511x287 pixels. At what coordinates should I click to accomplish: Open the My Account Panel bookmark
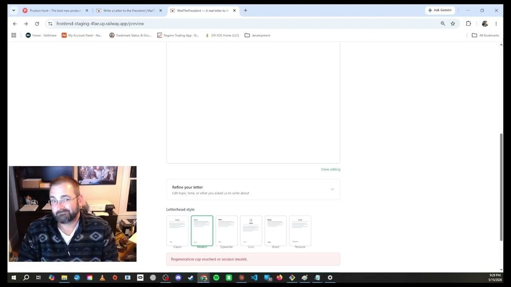[82, 35]
